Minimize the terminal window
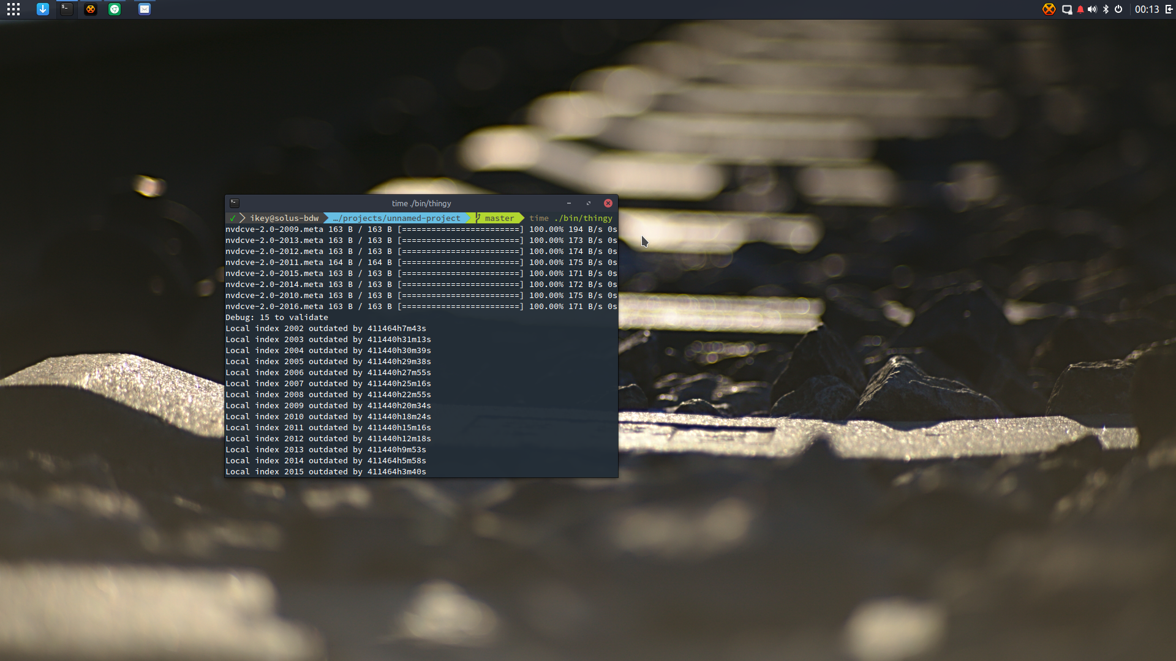The width and height of the screenshot is (1176, 661). [569, 203]
